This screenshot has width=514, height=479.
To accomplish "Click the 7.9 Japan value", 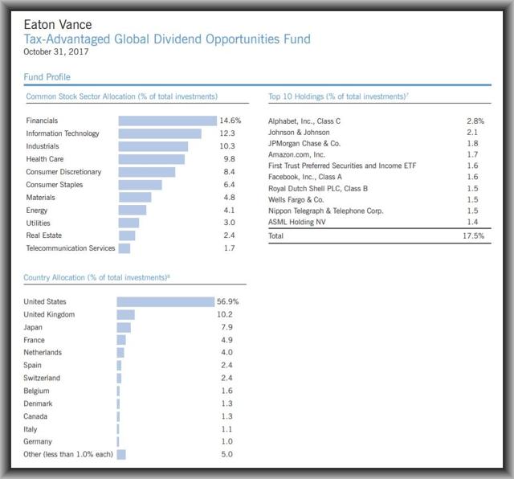I will [226, 327].
